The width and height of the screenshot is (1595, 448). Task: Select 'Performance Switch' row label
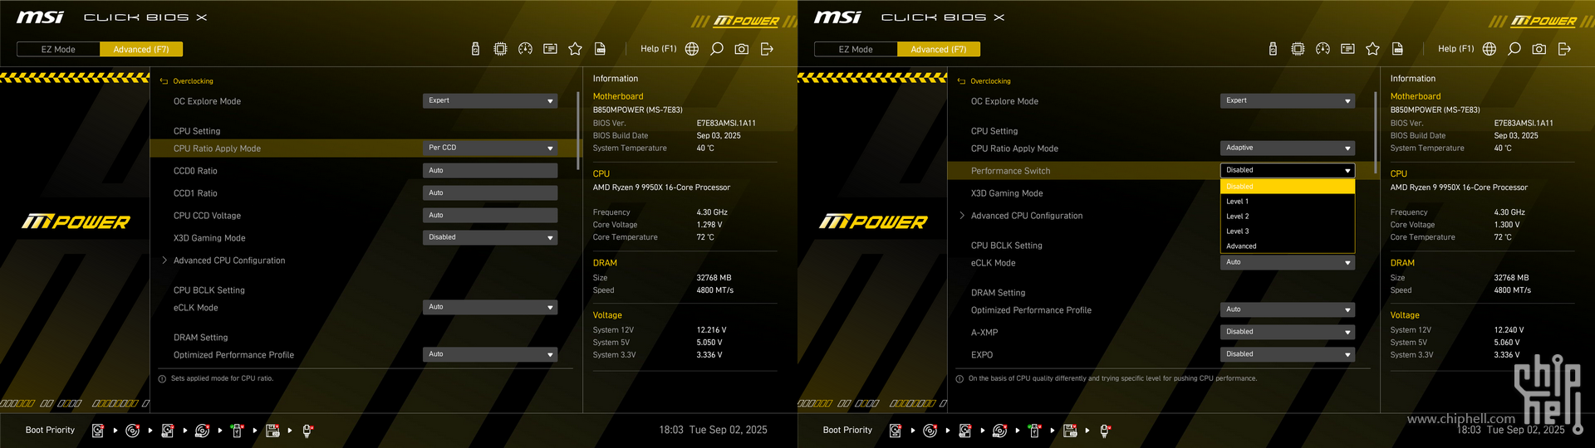(1010, 171)
